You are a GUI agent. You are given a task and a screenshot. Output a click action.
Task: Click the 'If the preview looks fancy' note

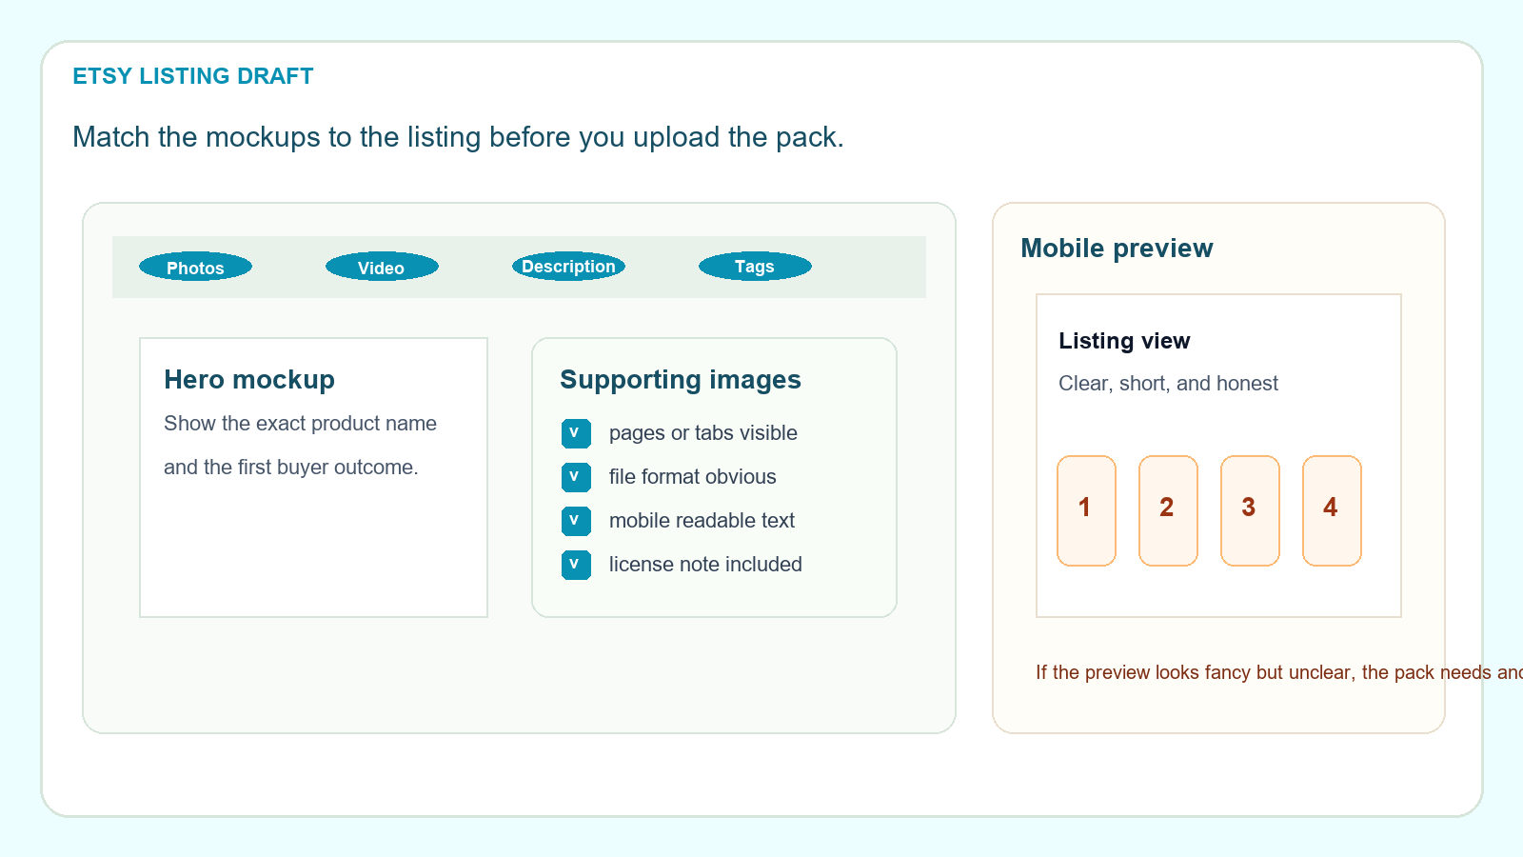tap(1278, 672)
